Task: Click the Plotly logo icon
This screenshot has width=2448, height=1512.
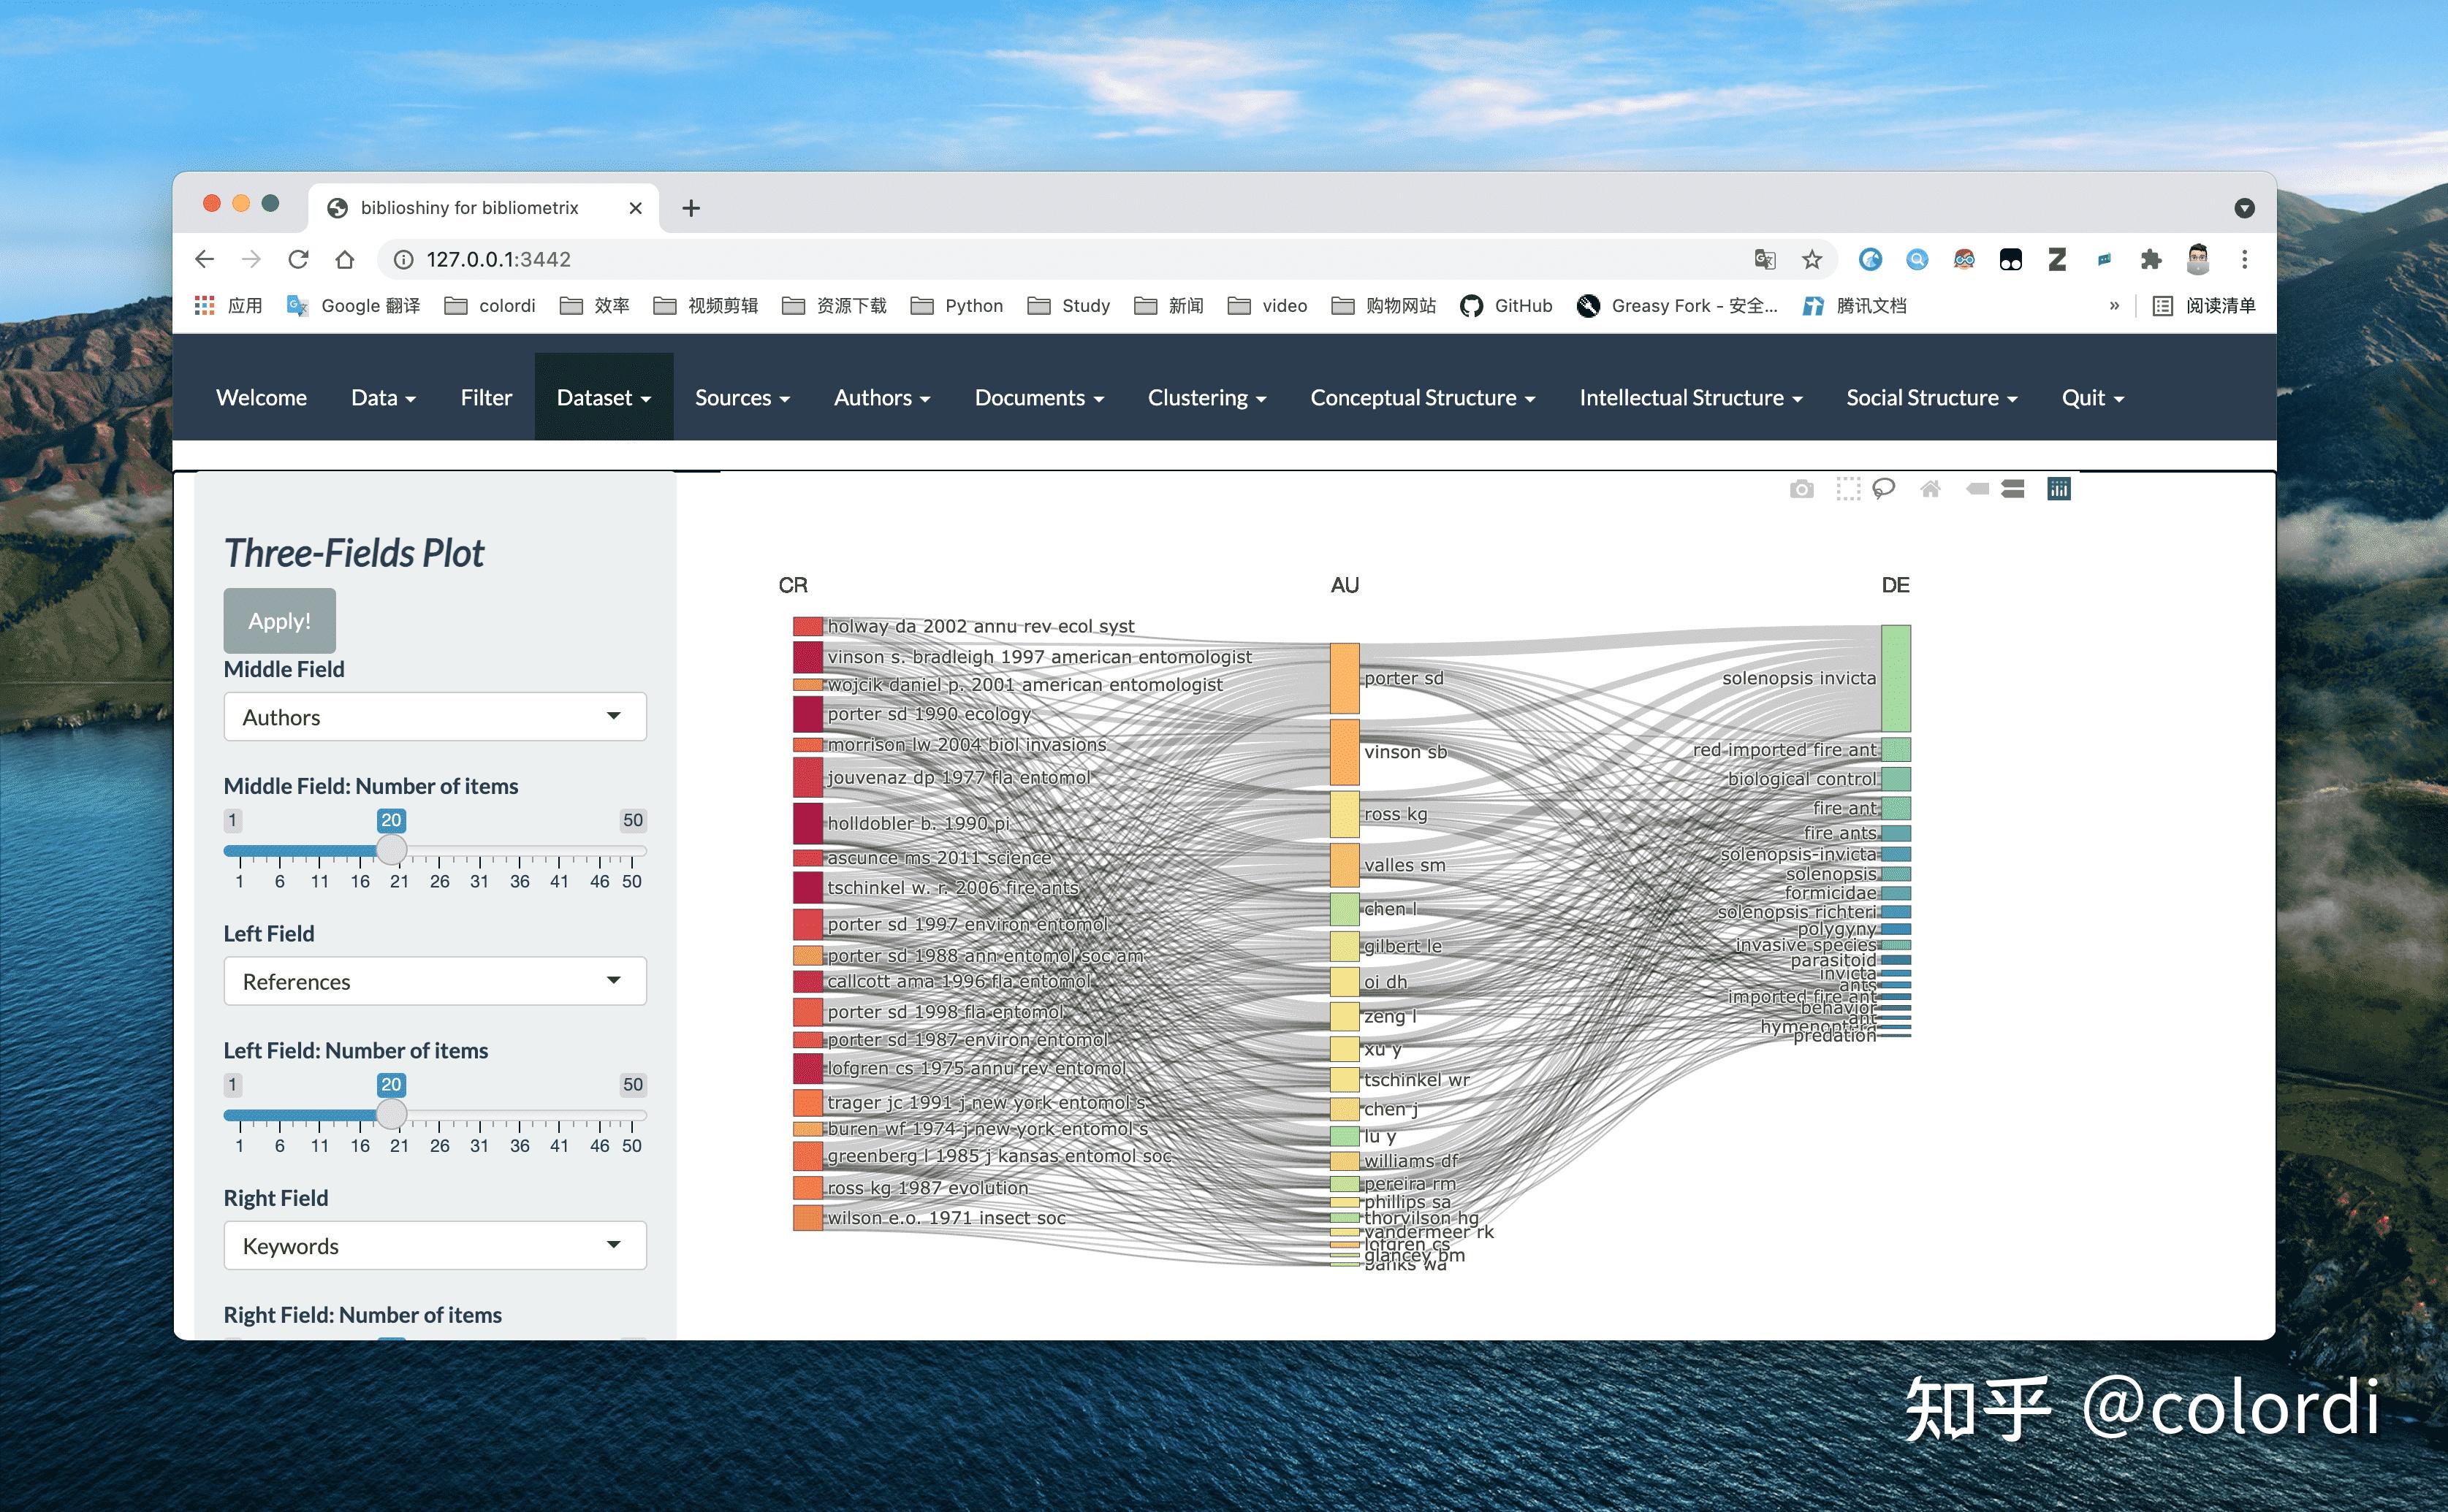Action: click(2059, 489)
